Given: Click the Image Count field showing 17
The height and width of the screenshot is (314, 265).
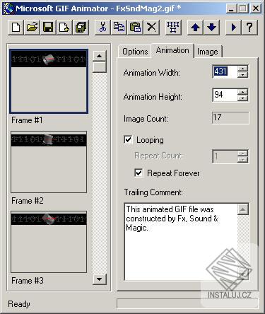Looking at the screenshot, I should [230, 117].
